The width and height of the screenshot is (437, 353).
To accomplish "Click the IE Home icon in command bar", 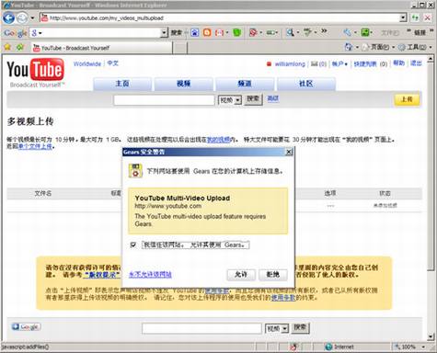I will pos(349,47).
